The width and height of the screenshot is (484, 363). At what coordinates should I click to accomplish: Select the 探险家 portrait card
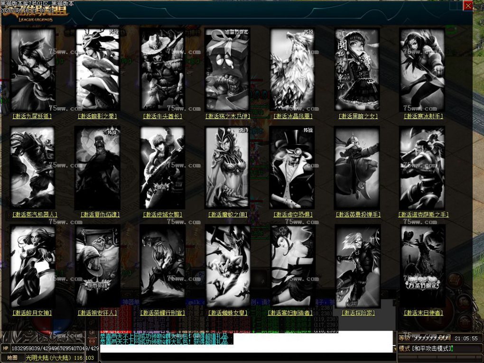pos(357,266)
